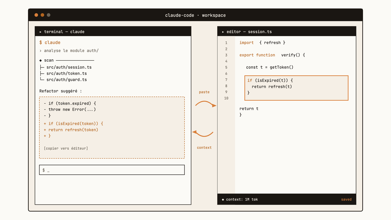Click line number 3 in the editor gutter

coord(226,55)
